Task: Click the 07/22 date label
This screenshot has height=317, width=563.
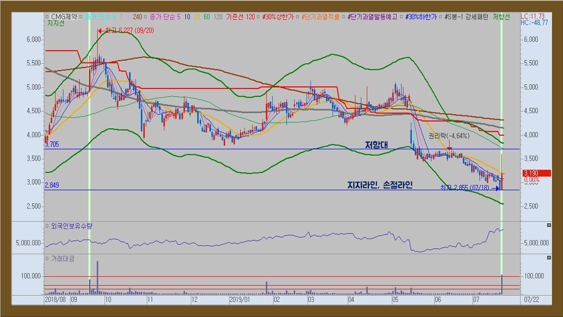Action: (x=531, y=299)
